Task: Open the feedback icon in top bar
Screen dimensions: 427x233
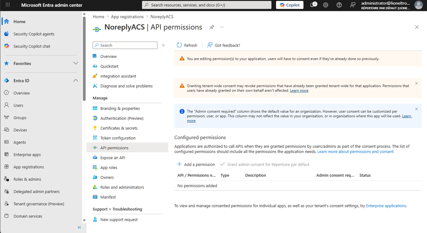Action: pos(352,5)
